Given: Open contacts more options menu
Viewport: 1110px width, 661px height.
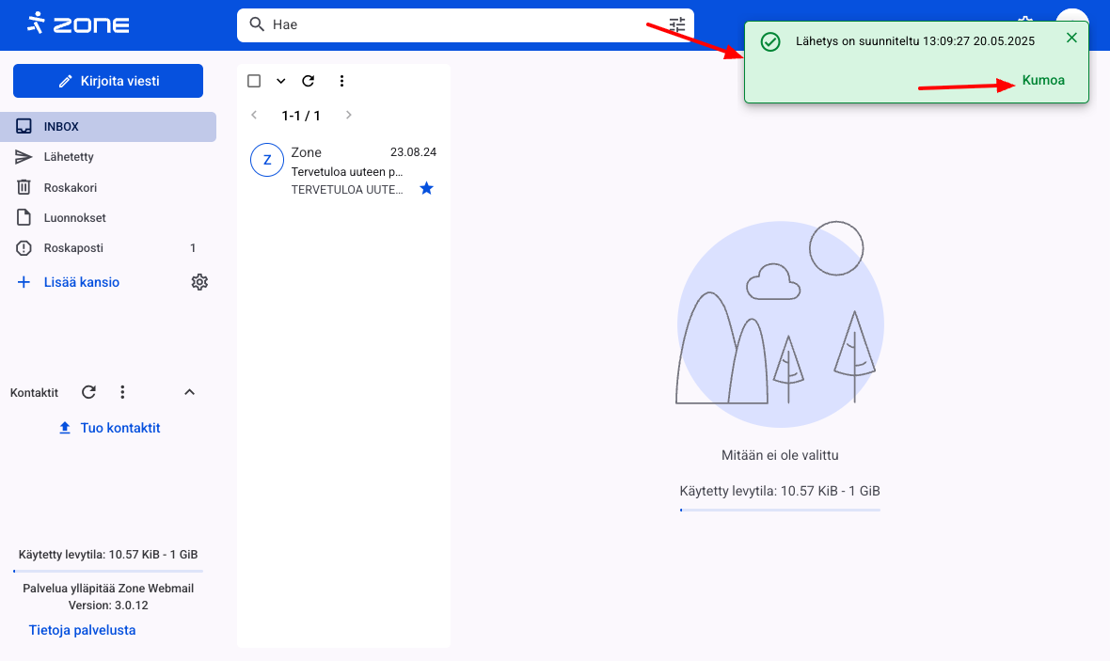Looking at the screenshot, I should click(x=122, y=392).
